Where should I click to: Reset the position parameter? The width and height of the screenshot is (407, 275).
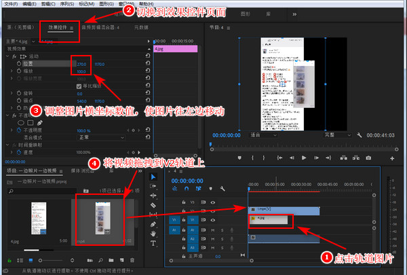coord(148,63)
